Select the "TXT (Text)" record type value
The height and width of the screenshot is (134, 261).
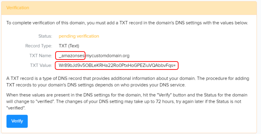pyautogui.click(x=69, y=46)
